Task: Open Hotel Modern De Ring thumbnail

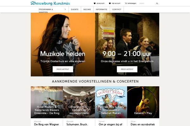Action: [47, 102]
